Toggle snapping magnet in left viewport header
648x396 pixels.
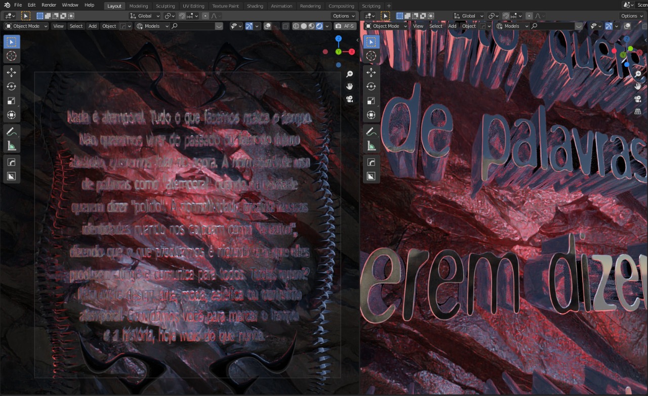tap(182, 16)
